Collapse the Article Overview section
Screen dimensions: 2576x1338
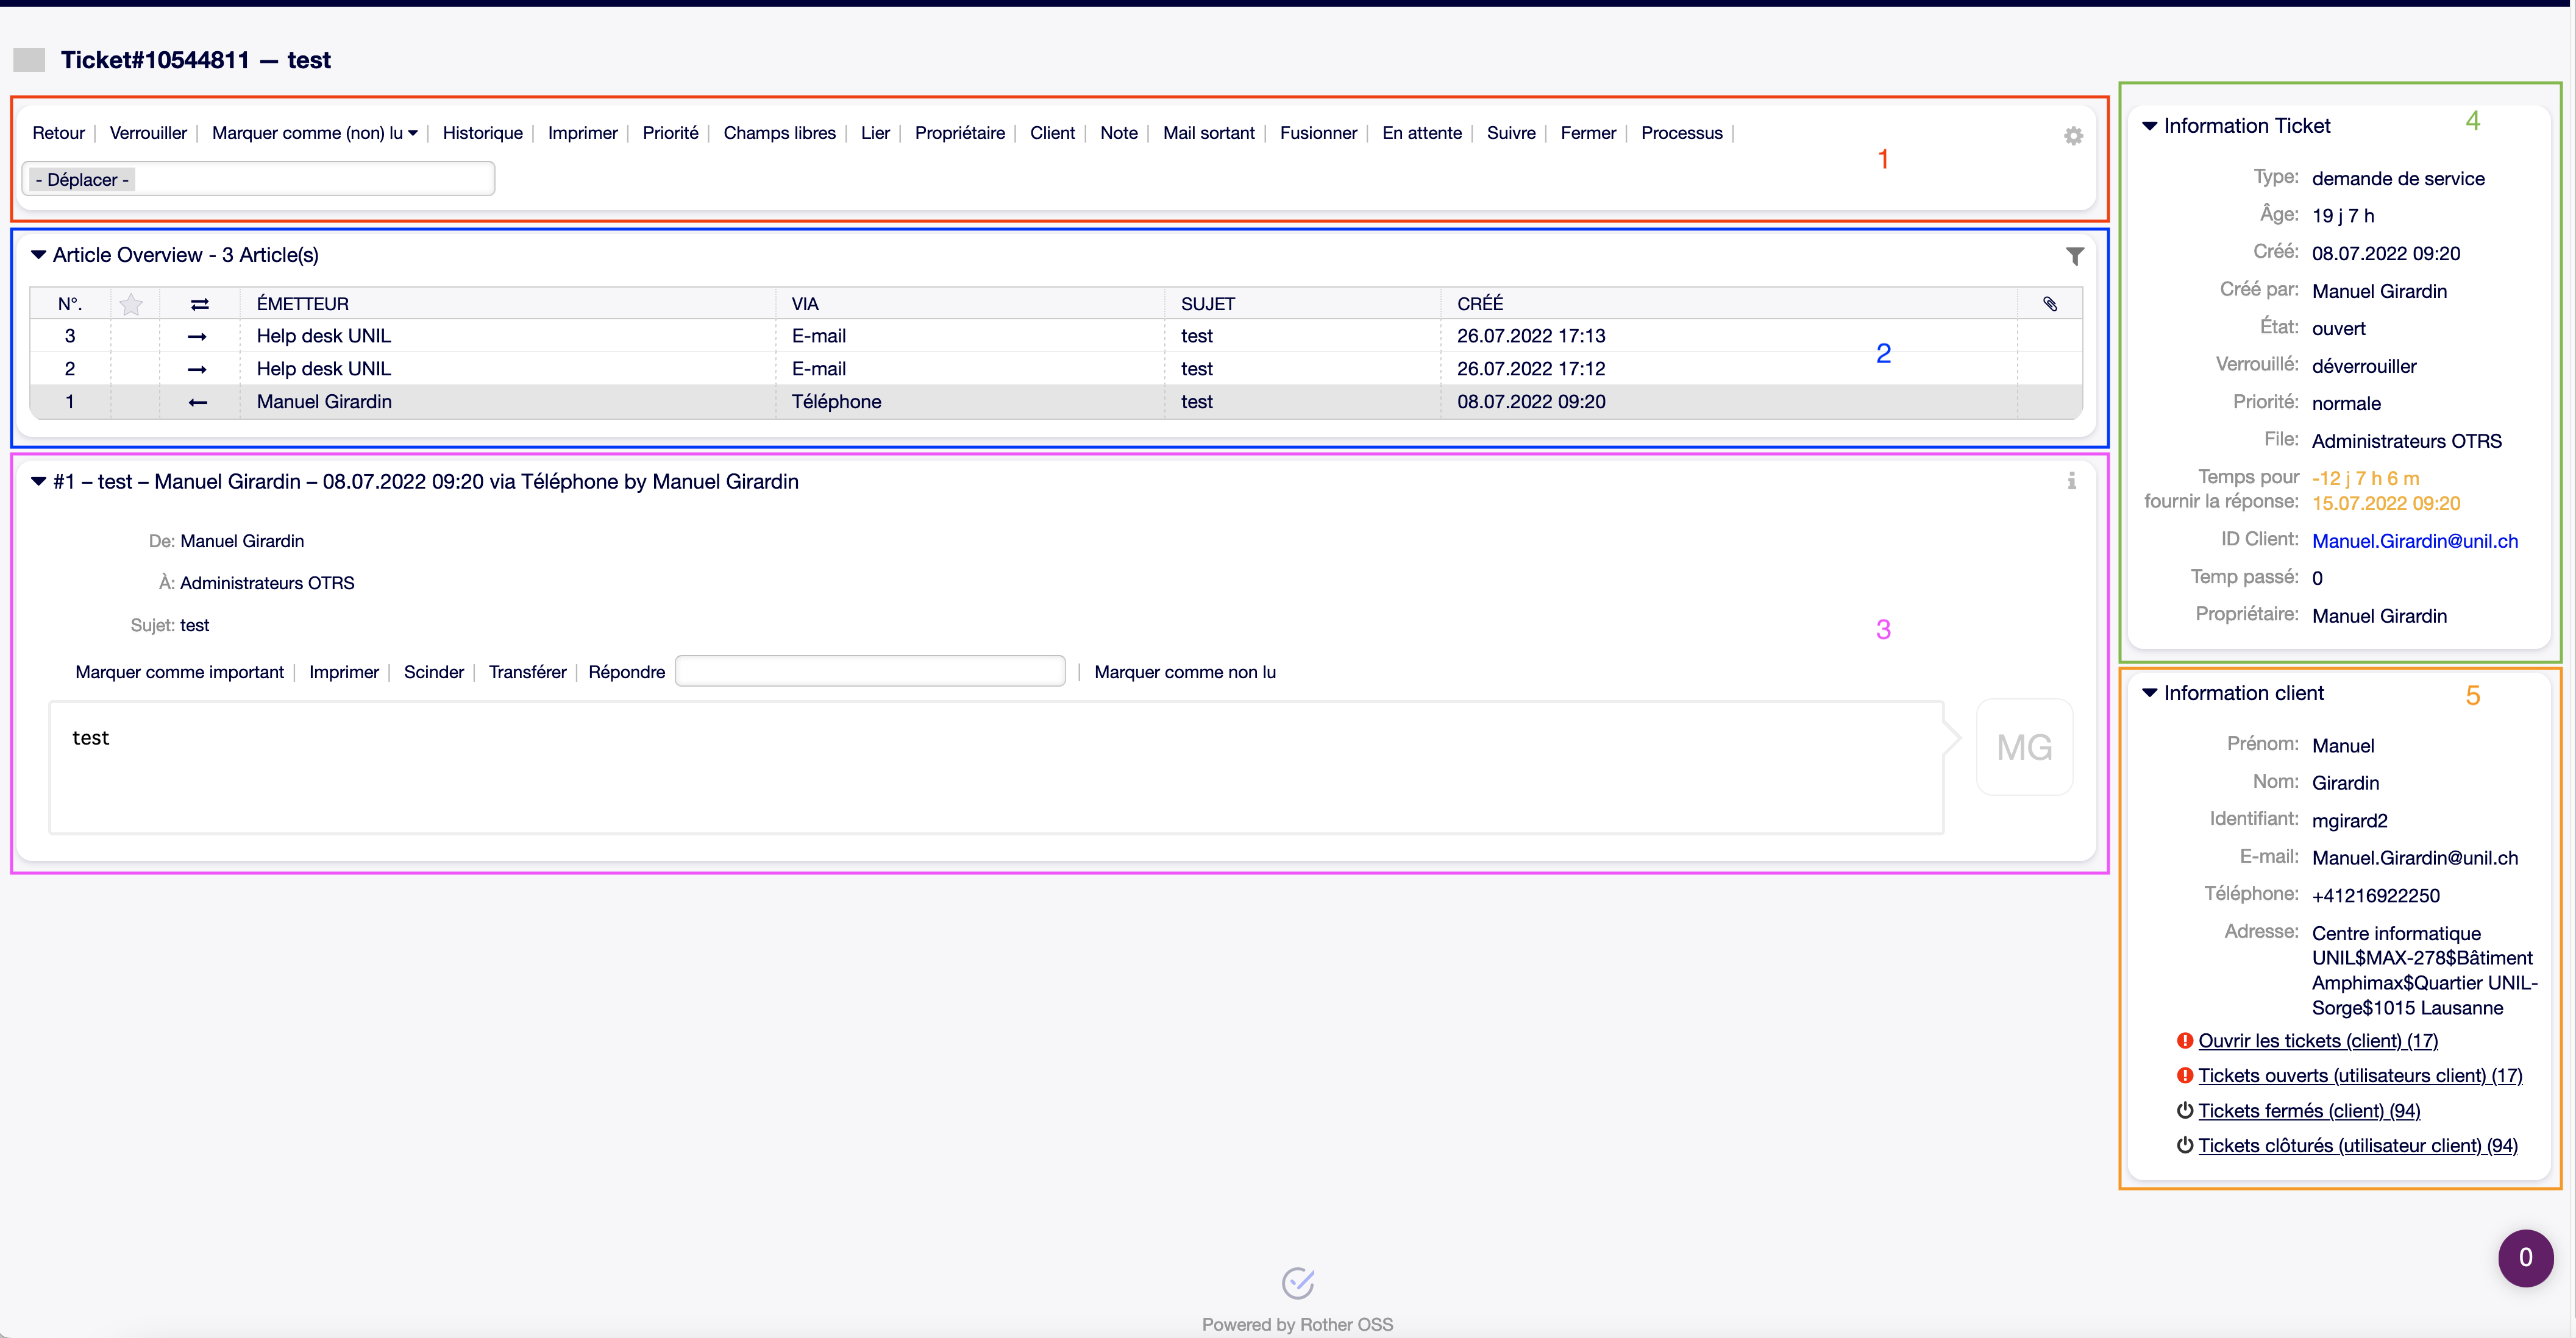39,255
